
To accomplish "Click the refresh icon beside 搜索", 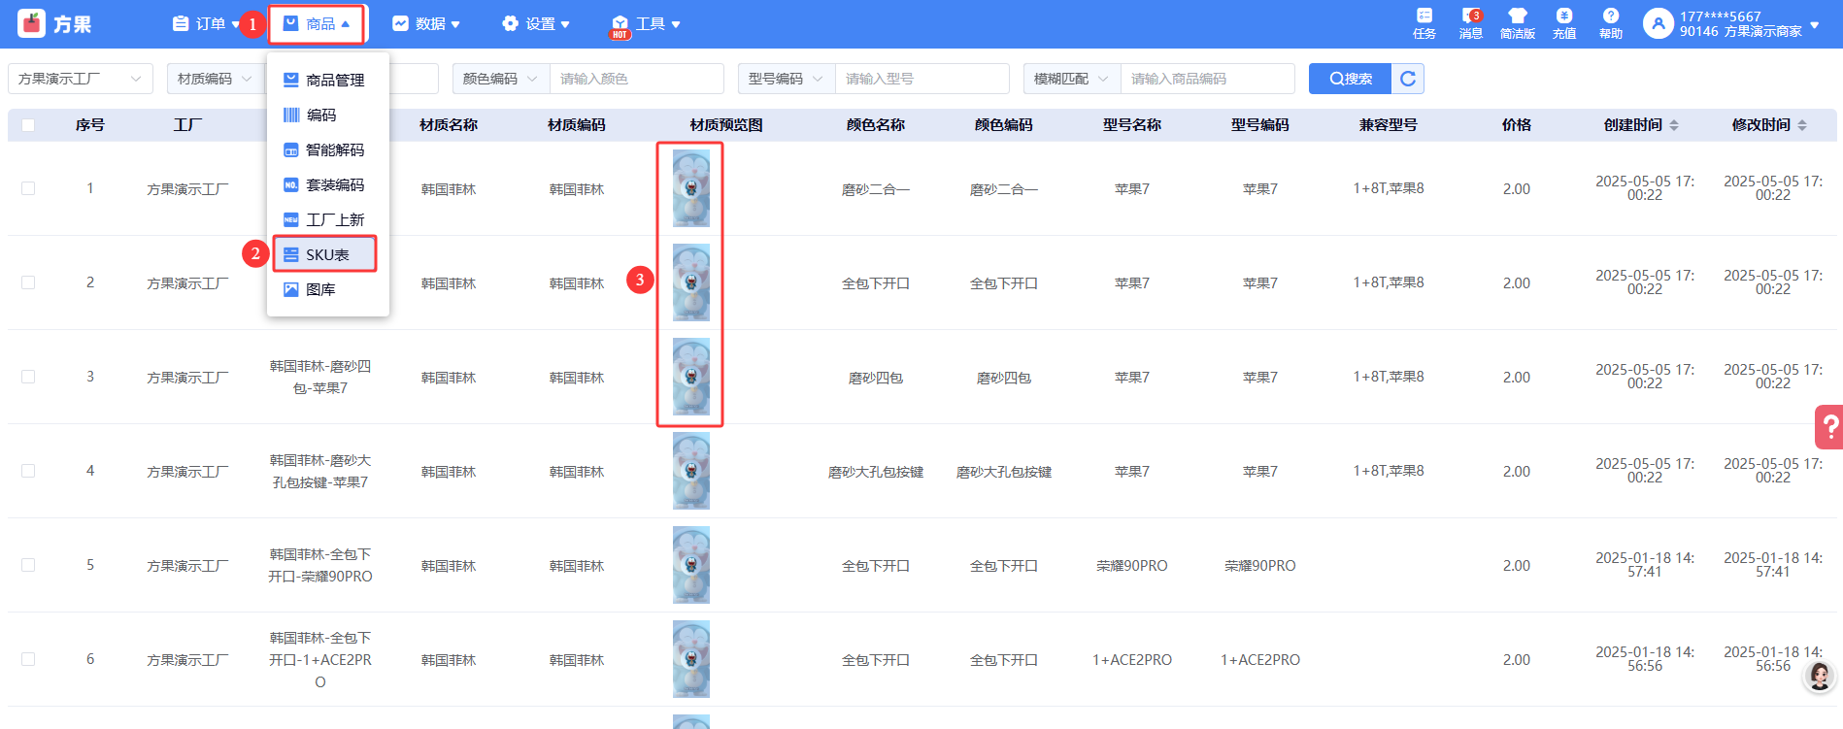I will tap(1408, 79).
